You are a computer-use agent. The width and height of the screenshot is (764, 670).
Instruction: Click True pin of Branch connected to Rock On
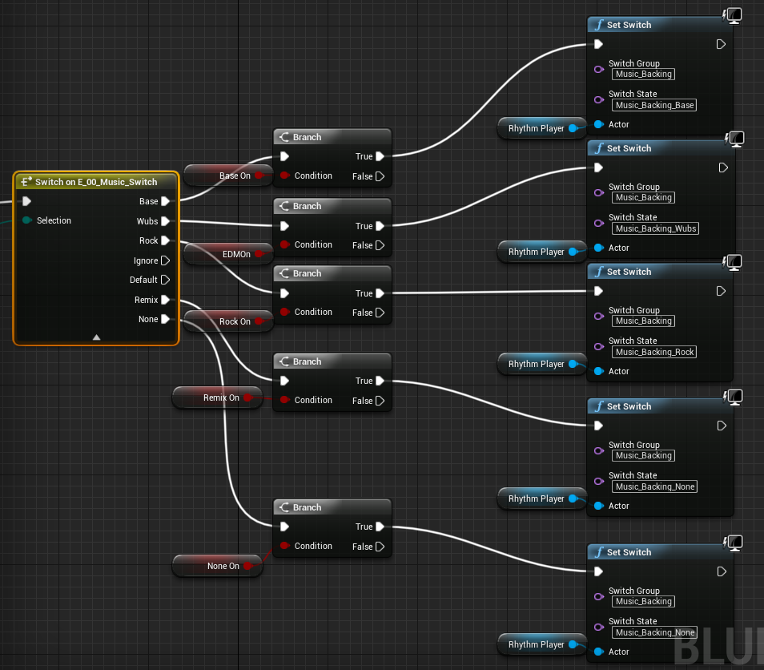coord(380,293)
